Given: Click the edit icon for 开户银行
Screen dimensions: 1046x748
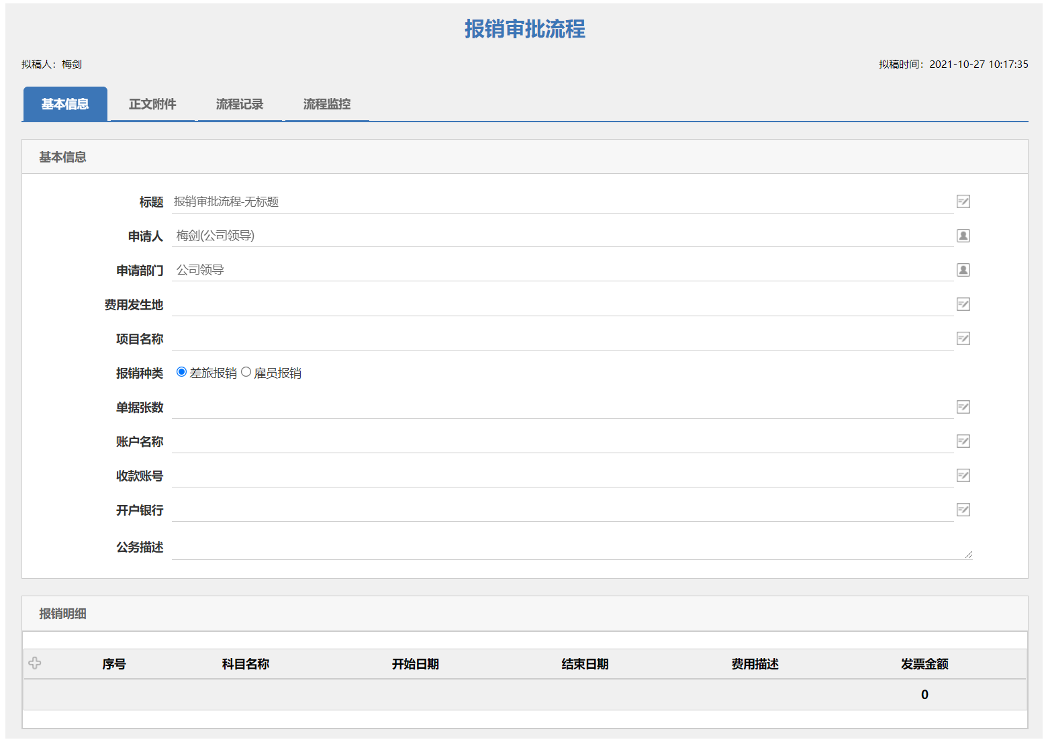Looking at the screenshot, I should [963, 510].
